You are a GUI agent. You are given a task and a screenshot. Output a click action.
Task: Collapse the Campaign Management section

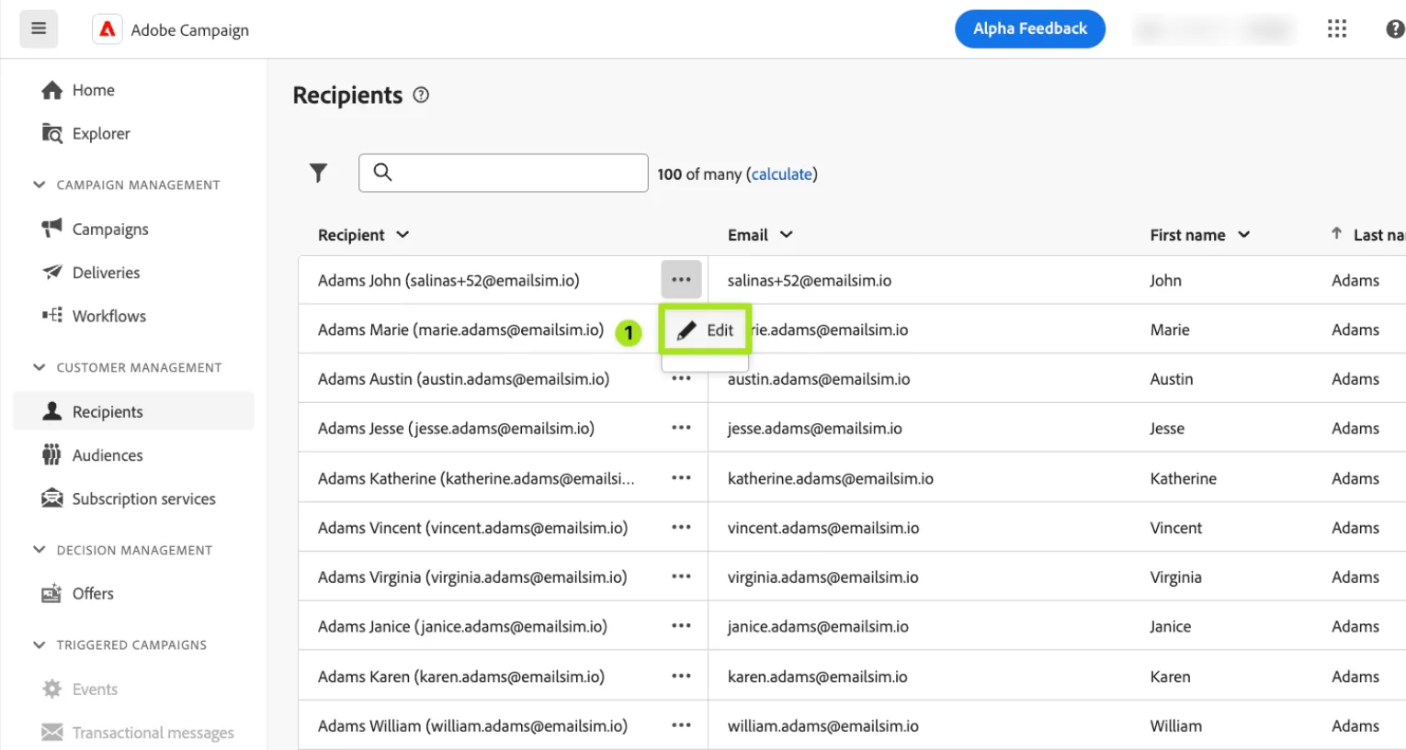click(x=39, y=185)
